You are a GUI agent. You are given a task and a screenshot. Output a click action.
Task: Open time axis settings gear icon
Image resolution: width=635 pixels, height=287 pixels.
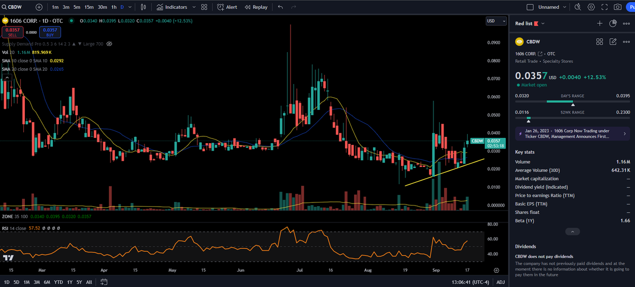pos(496,269)
